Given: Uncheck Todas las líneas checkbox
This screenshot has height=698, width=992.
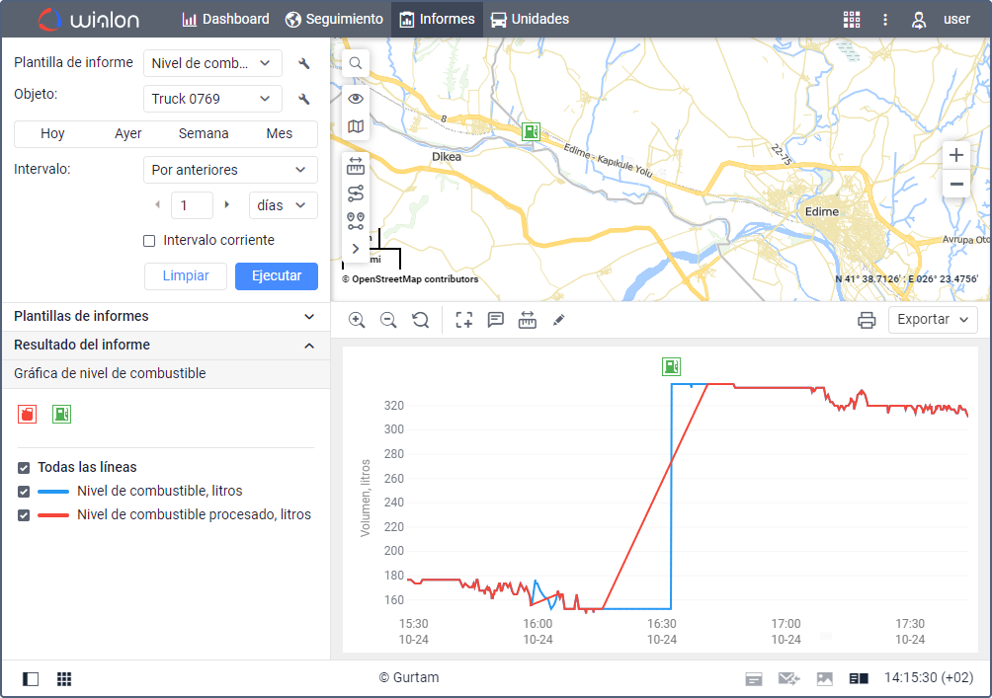Looking at the screenshot, I should pyautogui.click(x=24, y=467).
